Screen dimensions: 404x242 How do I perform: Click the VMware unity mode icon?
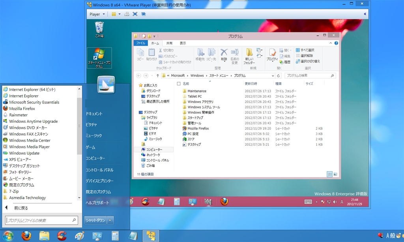click(x=144, y=14)
